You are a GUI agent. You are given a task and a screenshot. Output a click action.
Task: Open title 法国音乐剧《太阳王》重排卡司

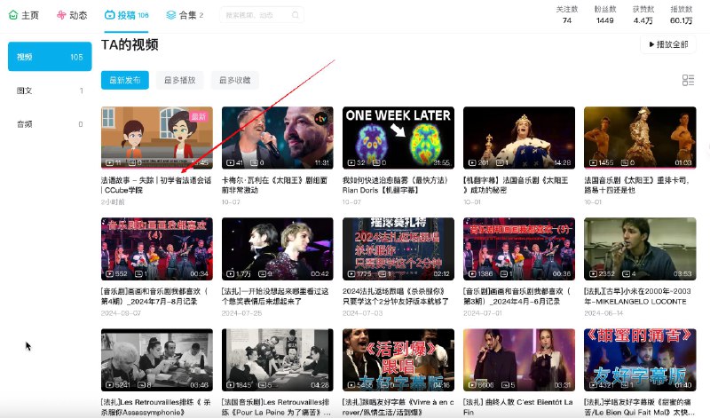click(637, 185)
